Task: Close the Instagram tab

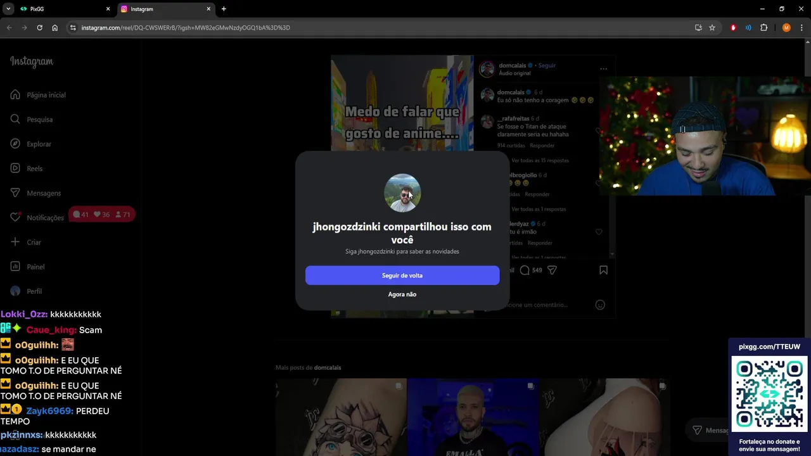Action: pyautogui.click(x=208, y=9)
